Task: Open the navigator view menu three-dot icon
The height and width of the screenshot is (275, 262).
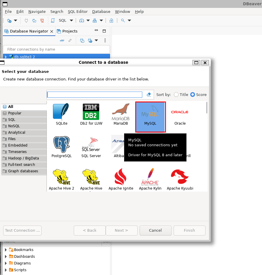Action: coord(105,40)
